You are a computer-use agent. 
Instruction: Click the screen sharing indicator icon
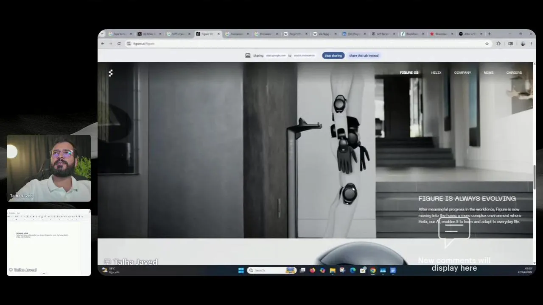pos(248,55)
